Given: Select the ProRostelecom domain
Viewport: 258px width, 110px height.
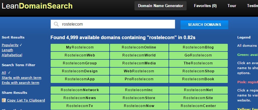Looking at the screenshot, I should (139, 79).
